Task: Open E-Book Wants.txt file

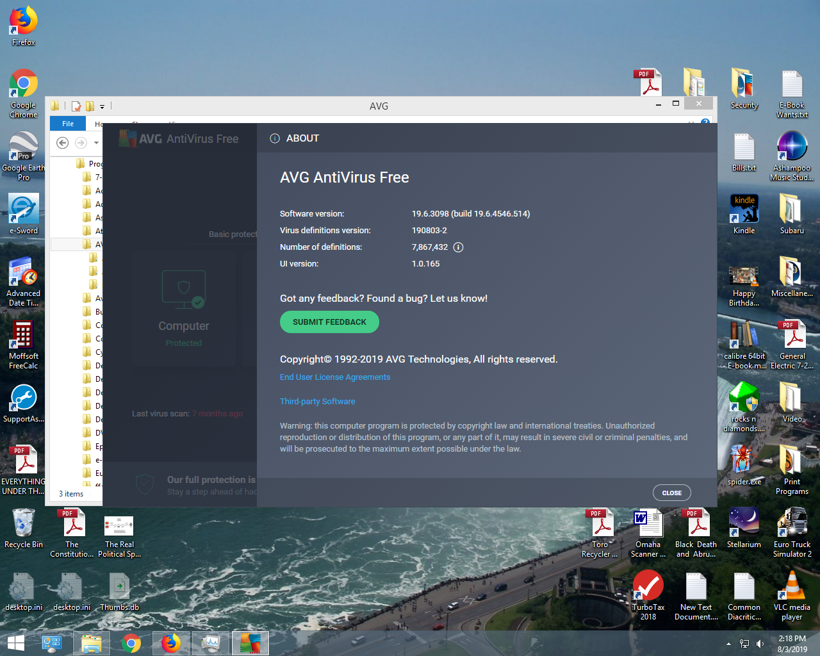Action: (792, 94)
